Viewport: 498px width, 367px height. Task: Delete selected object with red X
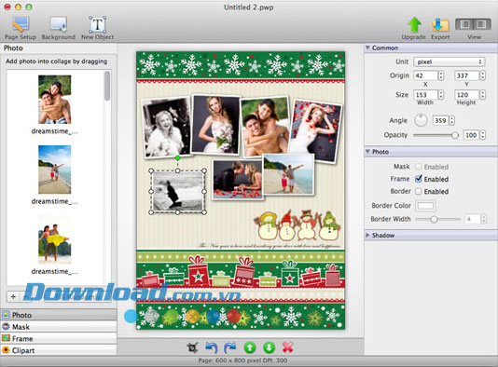pyautogui.click(x=288, y=347)
